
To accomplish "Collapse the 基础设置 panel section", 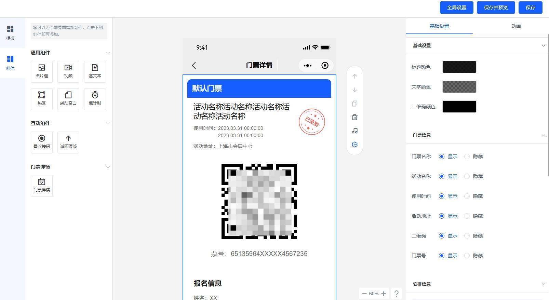I will (543, 45).
